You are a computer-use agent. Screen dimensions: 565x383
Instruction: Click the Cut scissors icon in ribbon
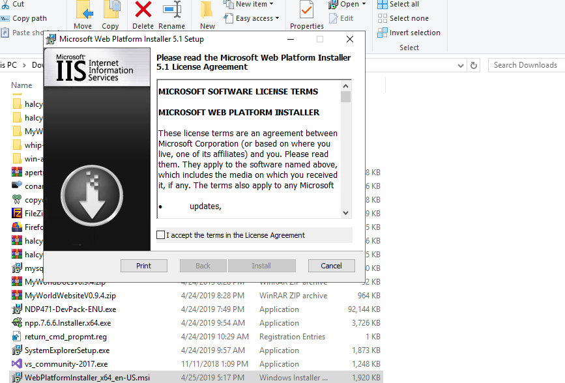pyautogui.click(x=5, y=5)
